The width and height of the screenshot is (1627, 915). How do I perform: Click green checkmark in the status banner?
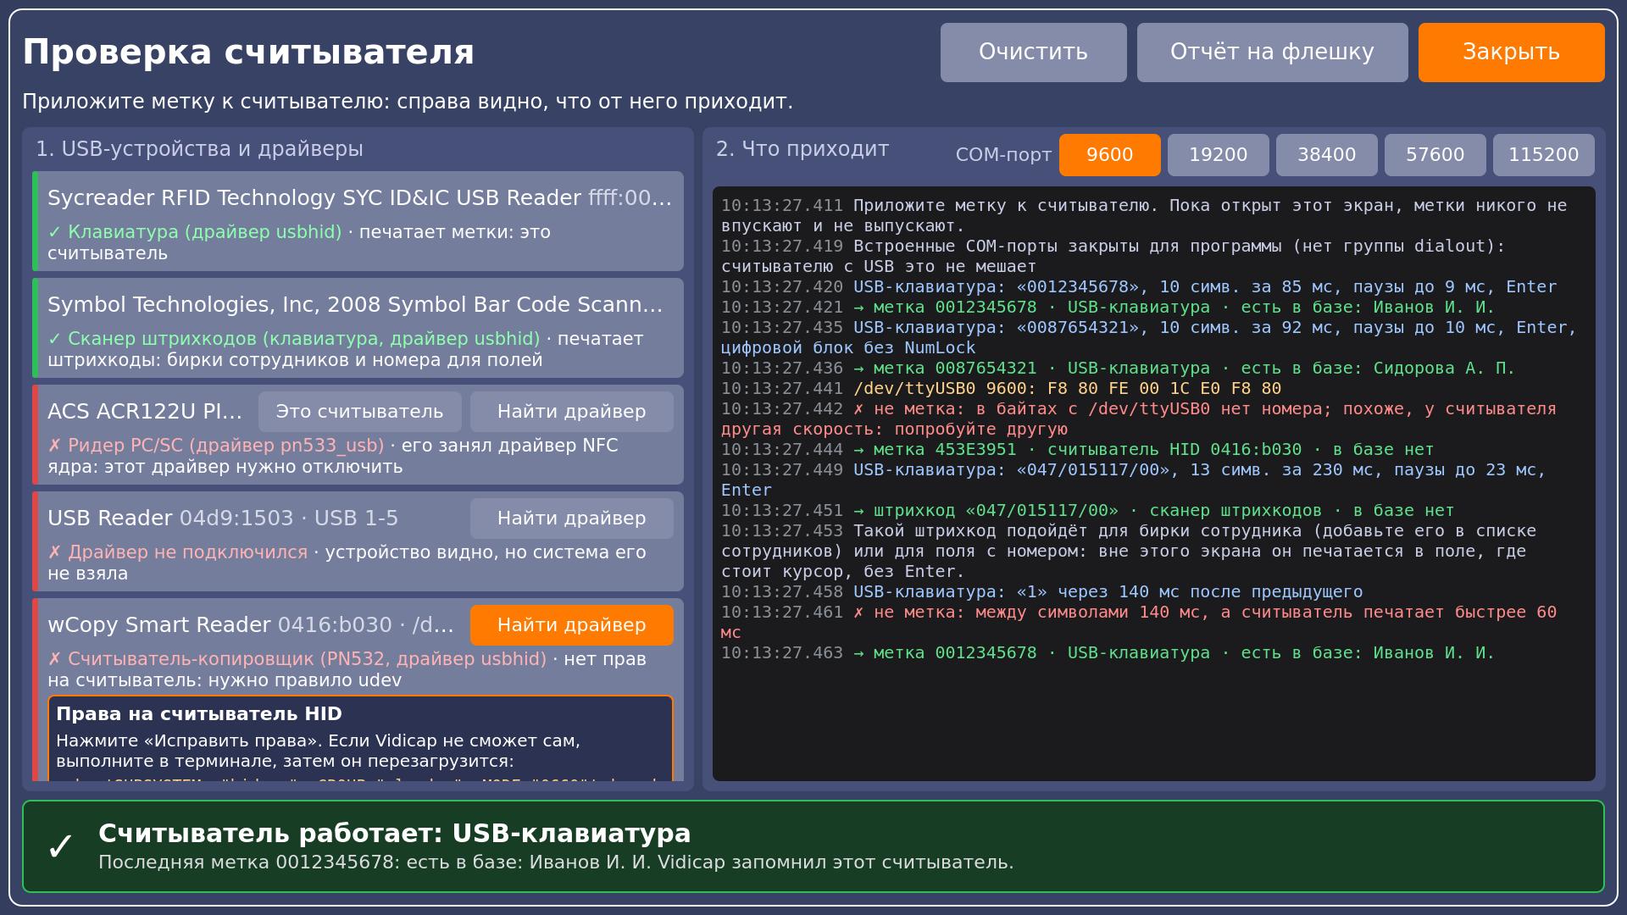coord(60,846)
